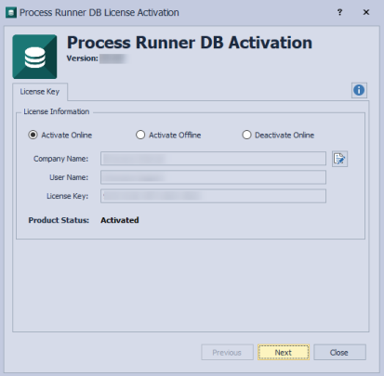Close the License Activation dialog window

(x=366, y=12)
